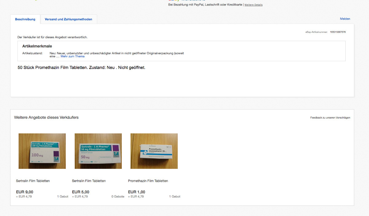The height and width of the screenshot is (216, 369).
Task: Select the EUR 1,00 price
Action: coord(137,192)
